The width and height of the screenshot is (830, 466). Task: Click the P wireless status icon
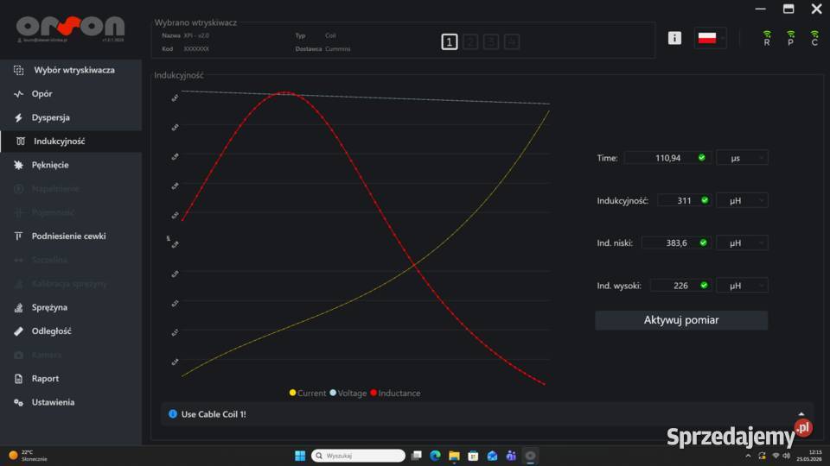tap(790, 38)
